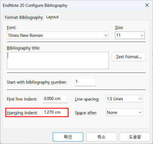Viewport: 153px width, 144px height.
Task: Click the Bibliography title label
Action: (23, 48)
